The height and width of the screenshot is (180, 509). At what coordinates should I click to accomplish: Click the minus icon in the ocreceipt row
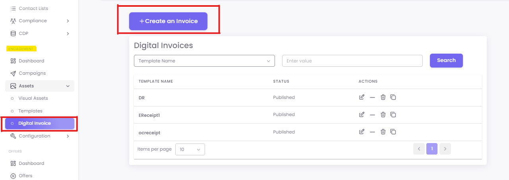point(372,132)
